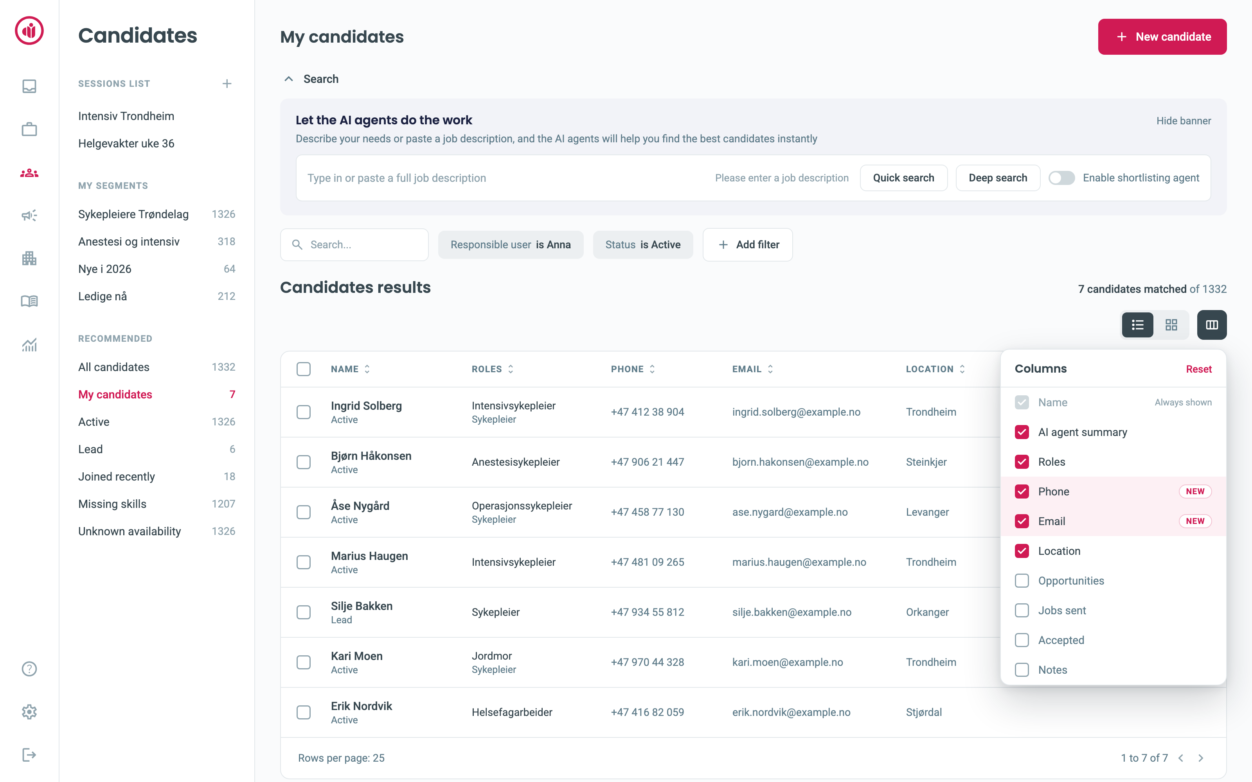The width and height of the screenshot is (1252, 782).
Task: Click the red app logo
Action: [x=29, y=30]
